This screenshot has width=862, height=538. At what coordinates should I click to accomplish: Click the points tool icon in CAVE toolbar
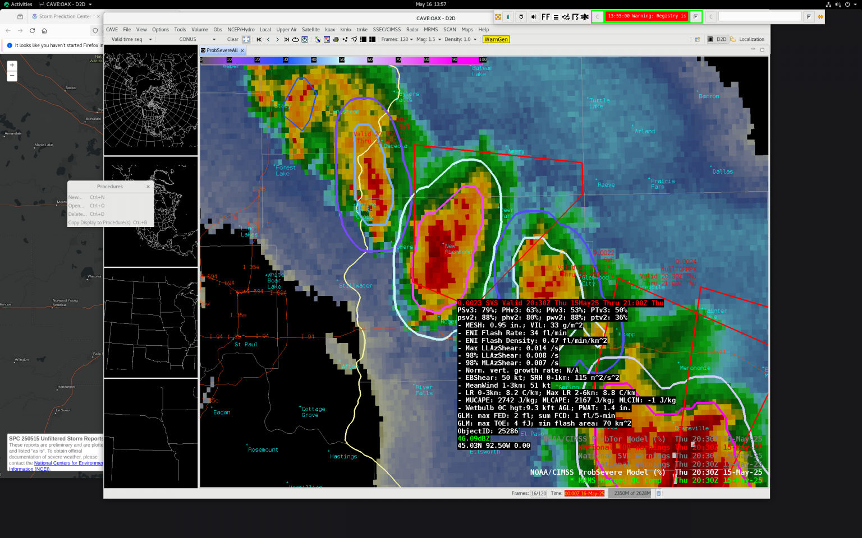pos(345,39)
